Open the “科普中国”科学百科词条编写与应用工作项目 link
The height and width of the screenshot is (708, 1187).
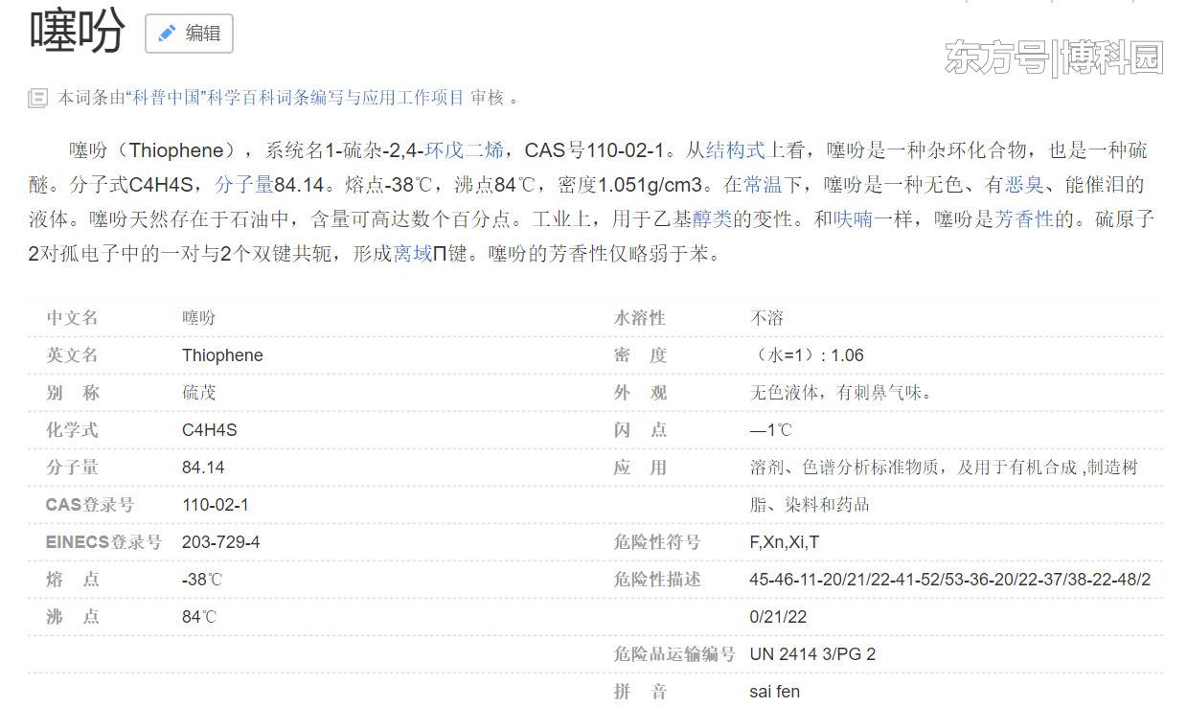(294, 97)
